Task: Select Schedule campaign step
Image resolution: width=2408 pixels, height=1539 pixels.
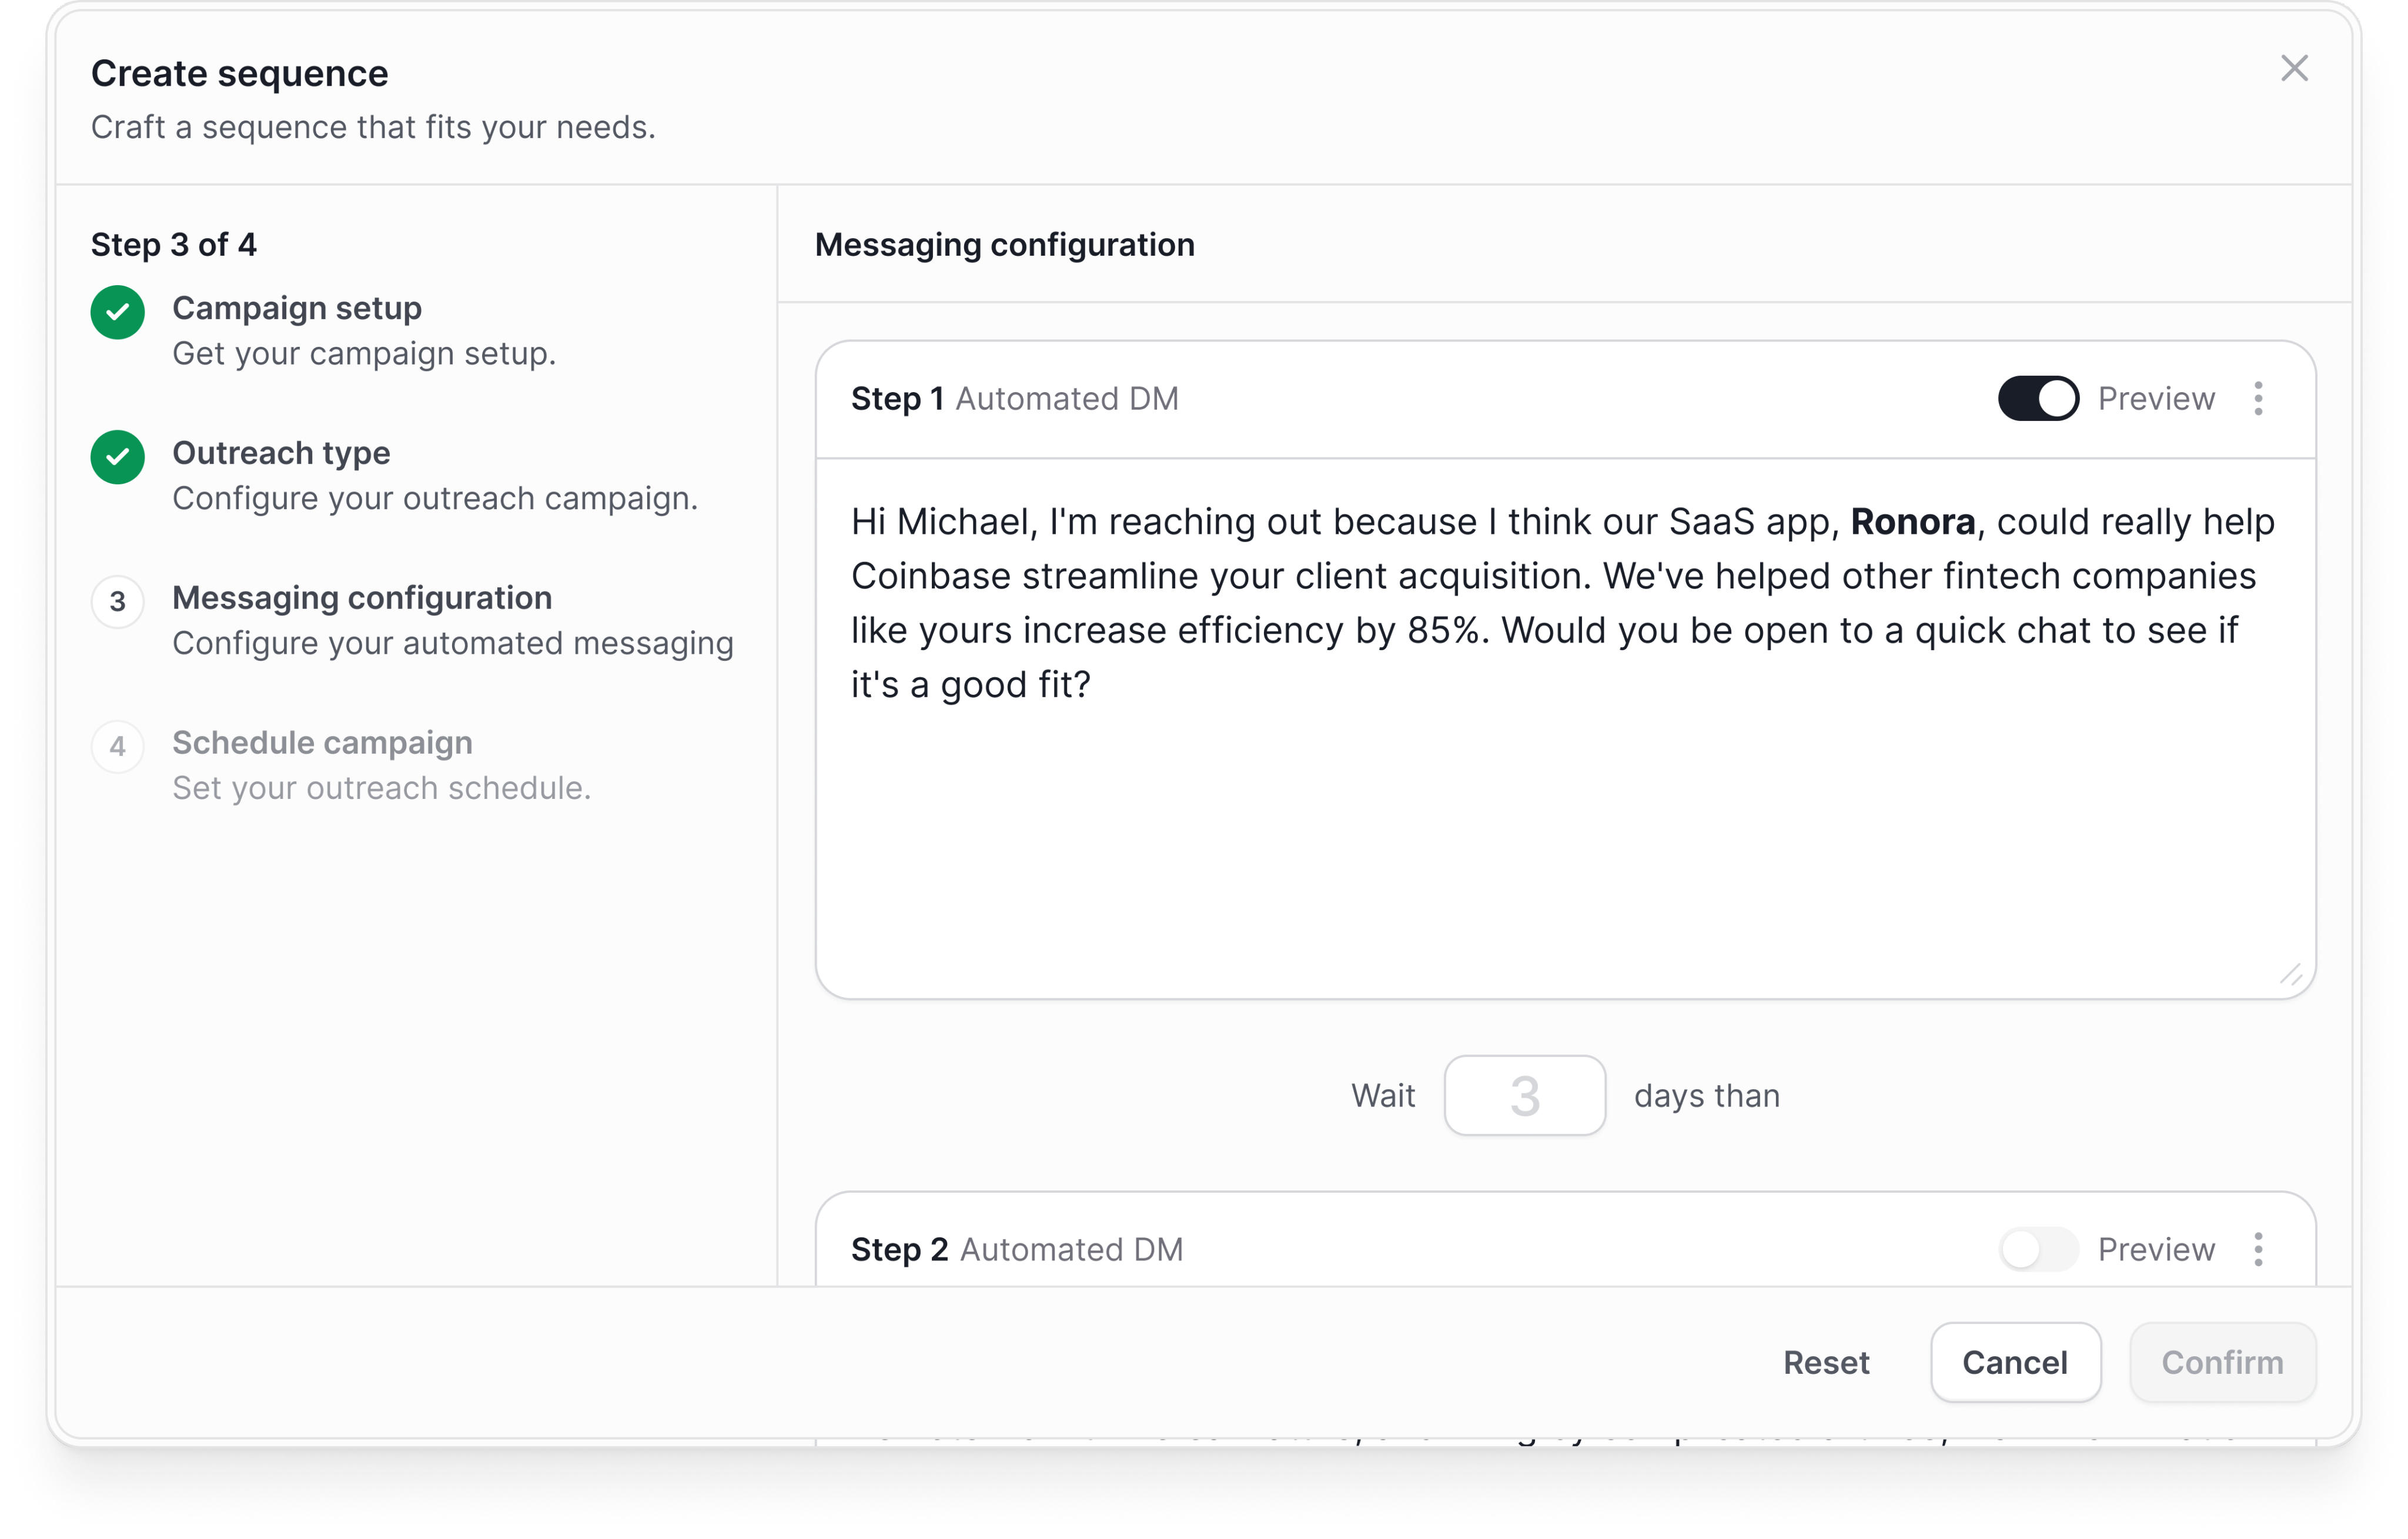Action: [x=322, y=743]
